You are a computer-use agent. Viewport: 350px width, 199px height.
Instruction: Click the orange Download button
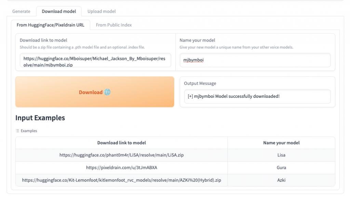click(95, 92)
